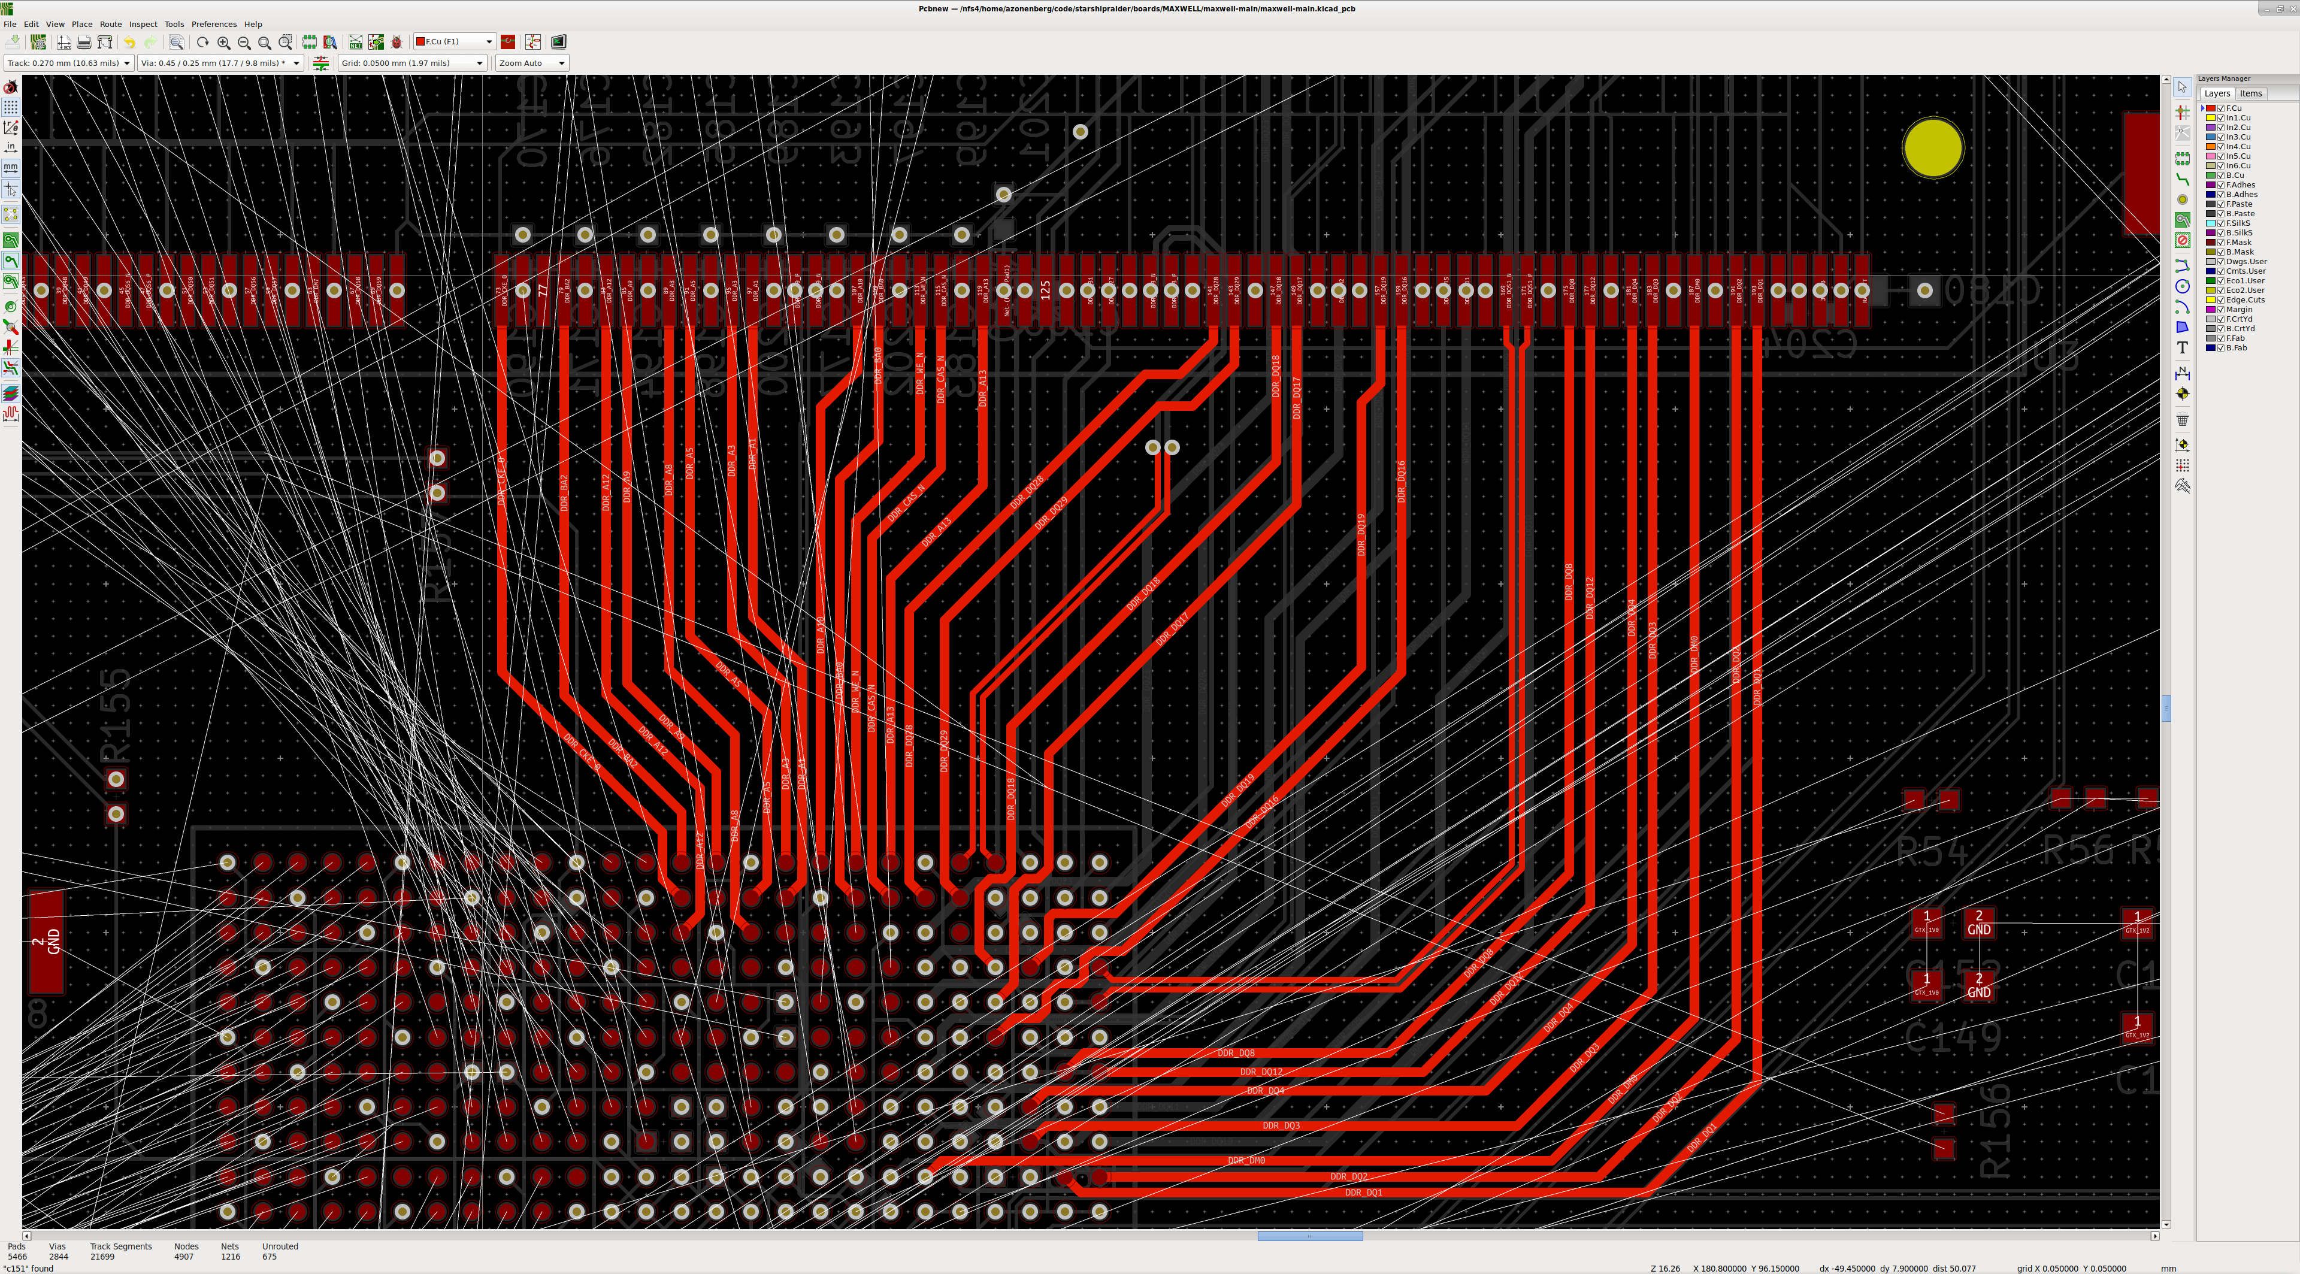Uncheck the F.Cu layer checkbox

[2220, 108]
